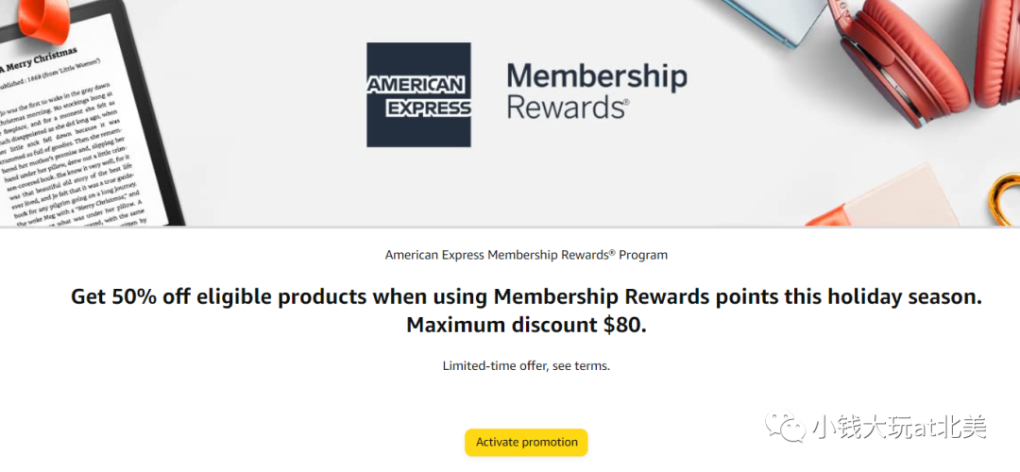This screenshot has height=472, width=1020.
Task: Click the American Express blue square logo
Action: 419,95
